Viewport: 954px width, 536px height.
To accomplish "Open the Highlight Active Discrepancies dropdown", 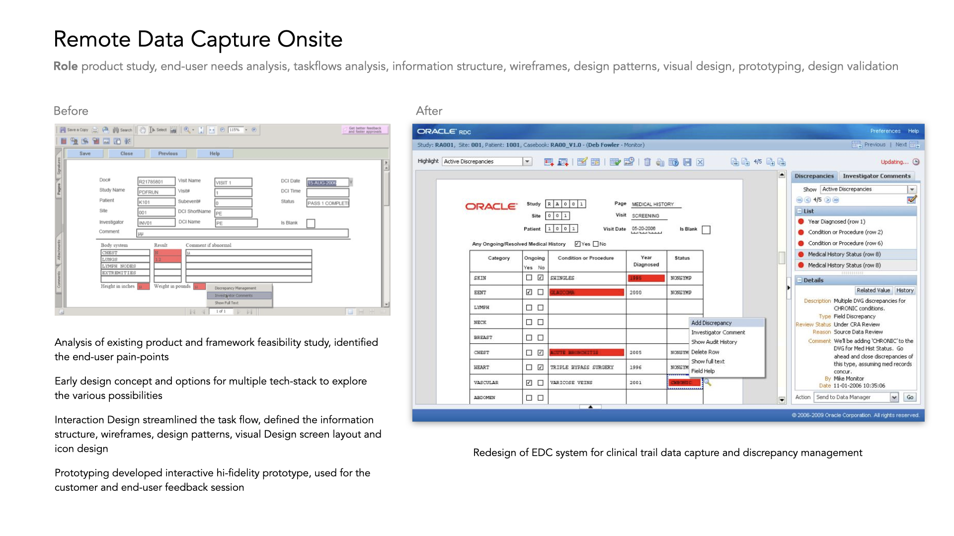I will tap(527, 161).
